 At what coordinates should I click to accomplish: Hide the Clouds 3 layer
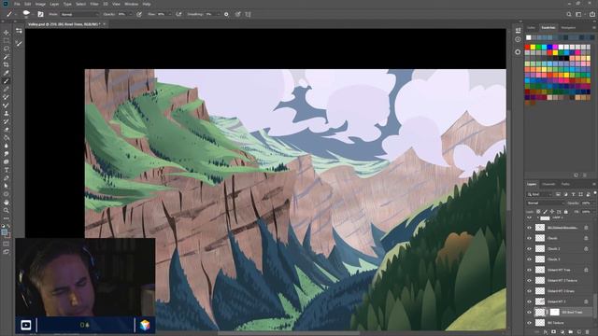pyautogui.click(x=529, y=259)
